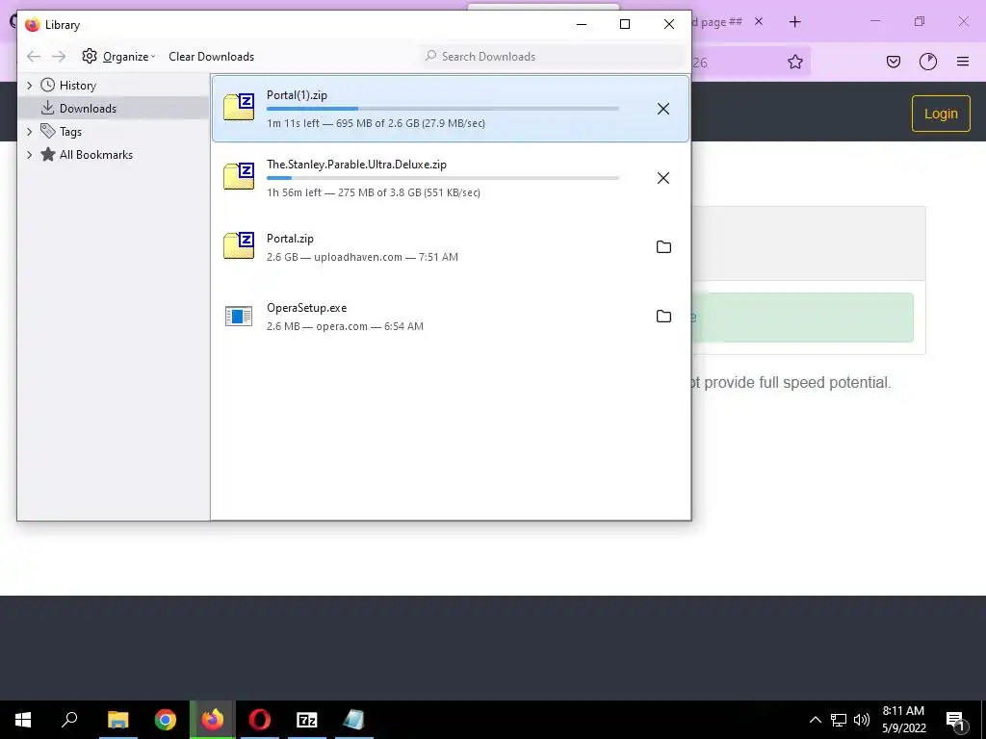Click Clear Downloads button
This screenshot has width=986, height=739.
pyautogui.click(x=211, y=57)
